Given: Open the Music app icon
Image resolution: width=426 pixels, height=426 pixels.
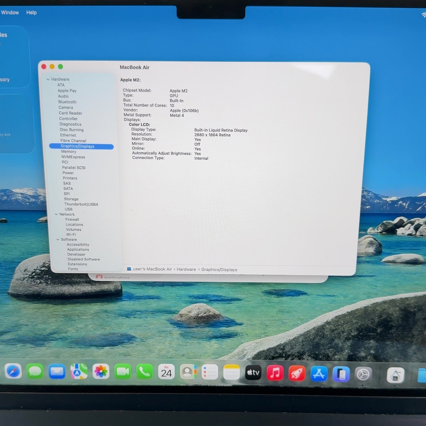Looking at the screenshot, I should coord(275,373).
